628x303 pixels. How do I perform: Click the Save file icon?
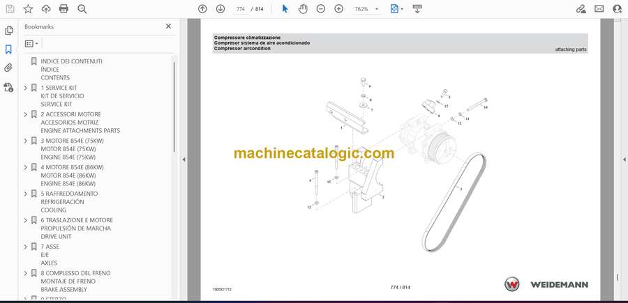10,9
